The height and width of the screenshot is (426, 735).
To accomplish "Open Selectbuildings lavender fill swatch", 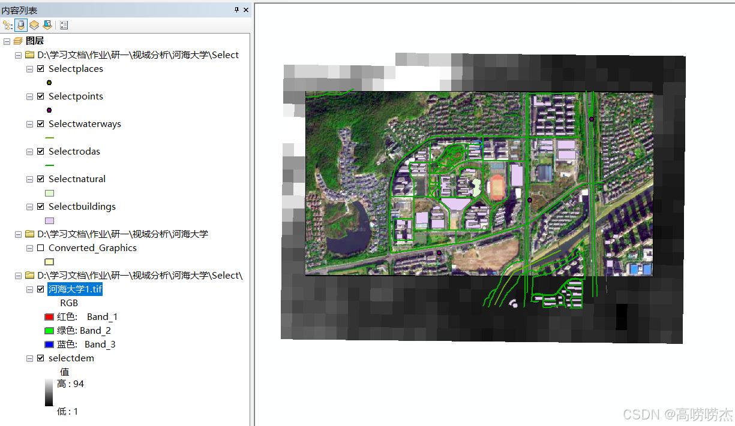I will [50, 220].
